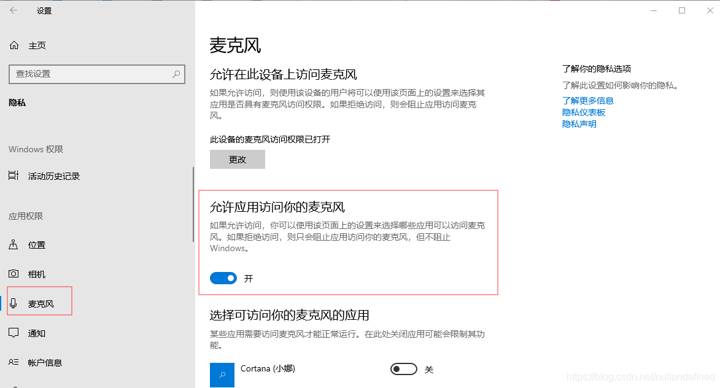
Task: Select the 相机 camera icon
Action: [x=14, y=274]
